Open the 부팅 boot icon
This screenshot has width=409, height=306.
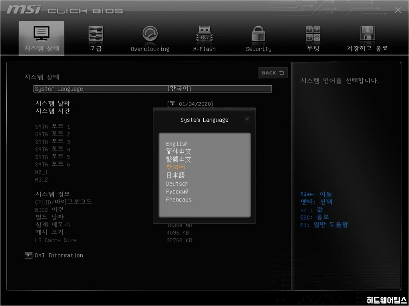click(x=313, y=34)
